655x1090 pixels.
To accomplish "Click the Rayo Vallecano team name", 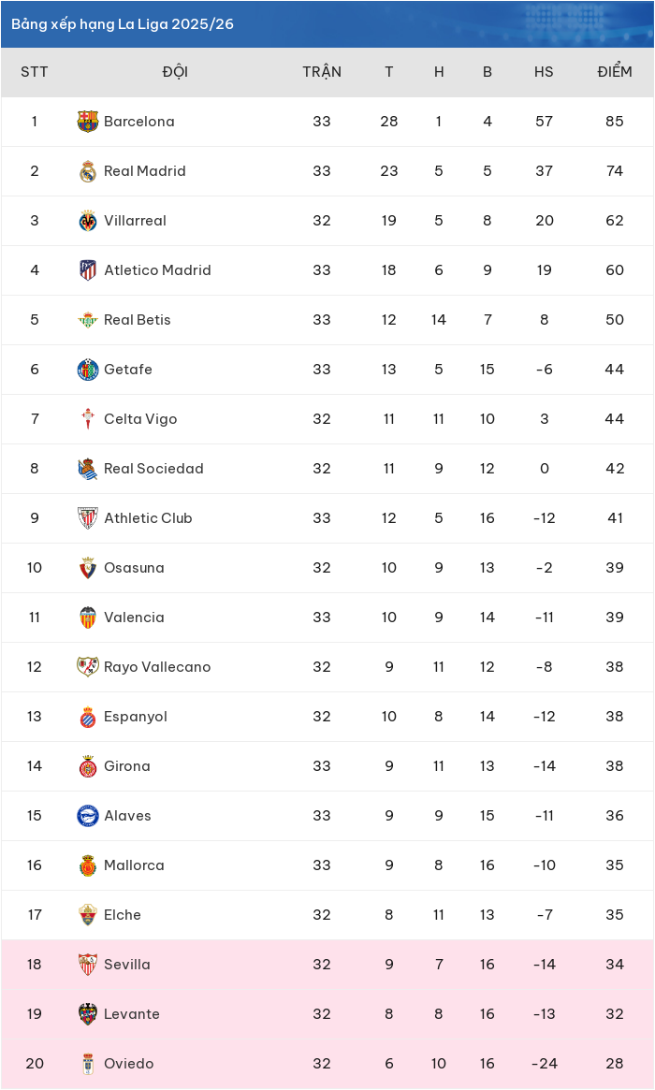I will click(157, 667).
